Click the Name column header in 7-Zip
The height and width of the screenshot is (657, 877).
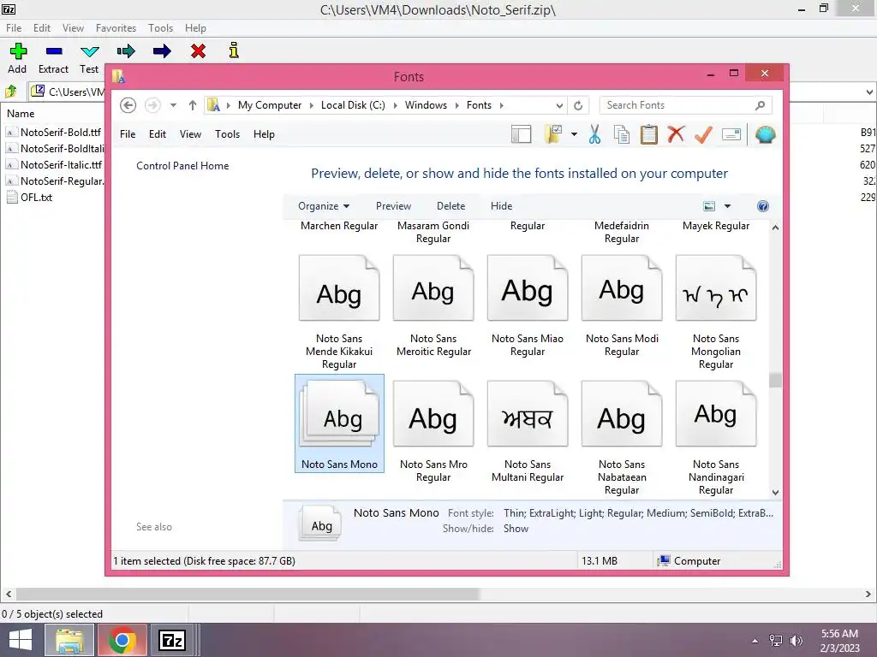click(21, 114)
